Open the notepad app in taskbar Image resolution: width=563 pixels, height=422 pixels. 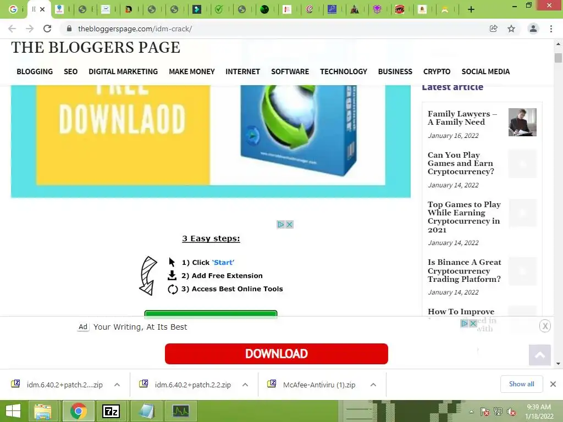146,411
